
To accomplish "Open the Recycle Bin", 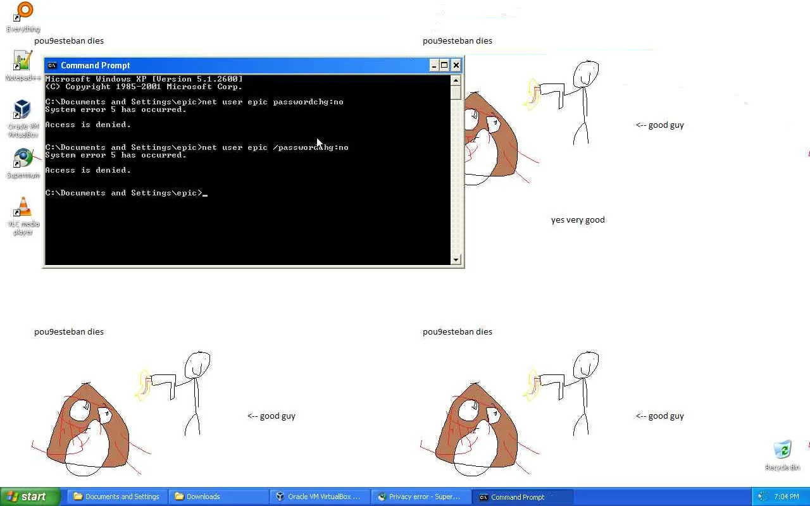I will click(x=783, y=455).
